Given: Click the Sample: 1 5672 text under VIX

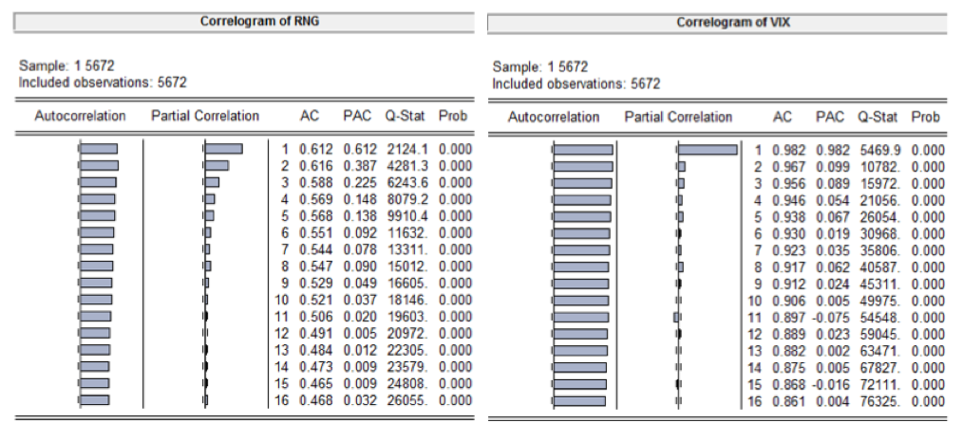Looking at the screenshot, I should 540,67.
